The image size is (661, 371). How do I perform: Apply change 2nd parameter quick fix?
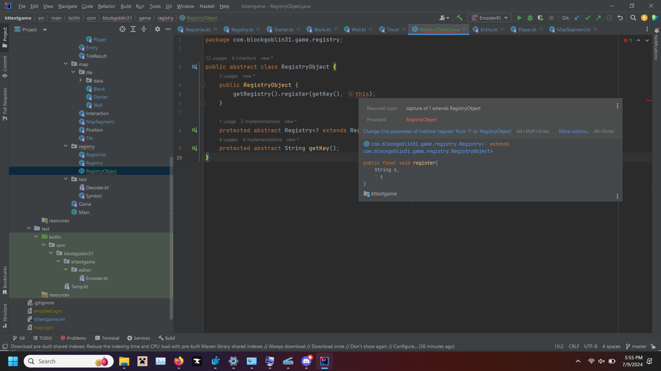(437, 131)
